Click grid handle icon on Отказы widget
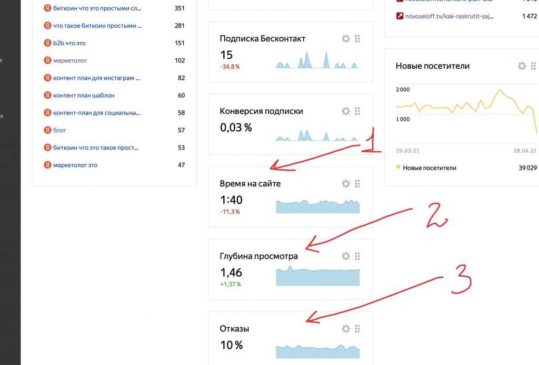 point(357,328)
